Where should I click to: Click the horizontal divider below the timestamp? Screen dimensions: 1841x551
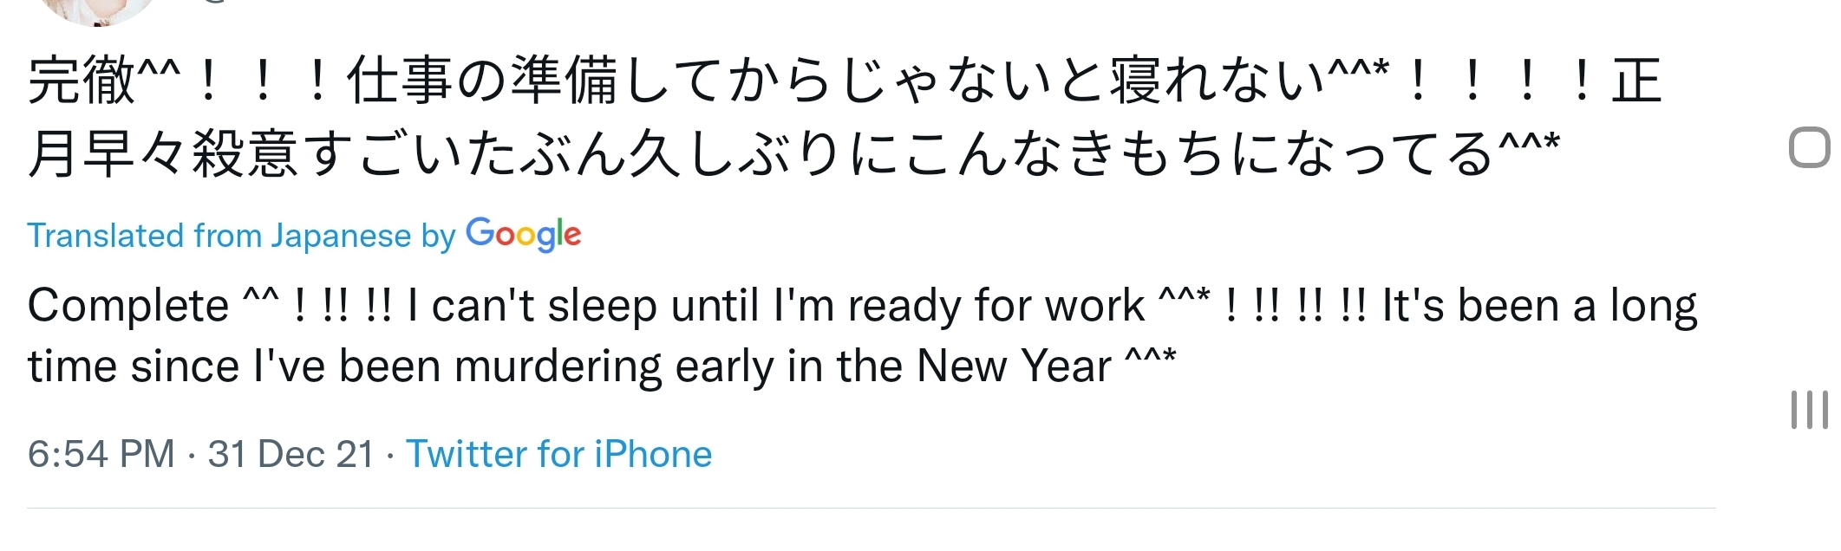[871, 509]
